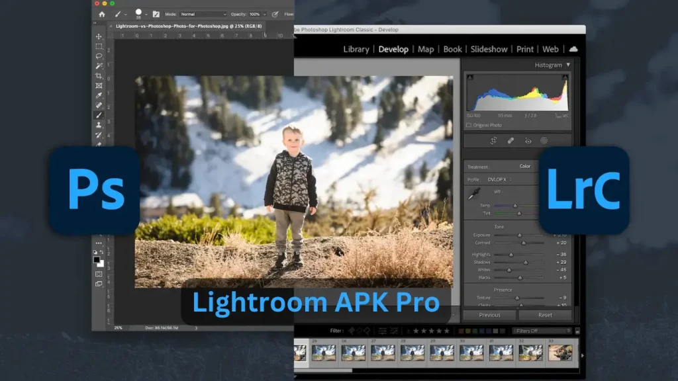678x381 pixels.
Task: Select the Frame tool
Action: 99,85
